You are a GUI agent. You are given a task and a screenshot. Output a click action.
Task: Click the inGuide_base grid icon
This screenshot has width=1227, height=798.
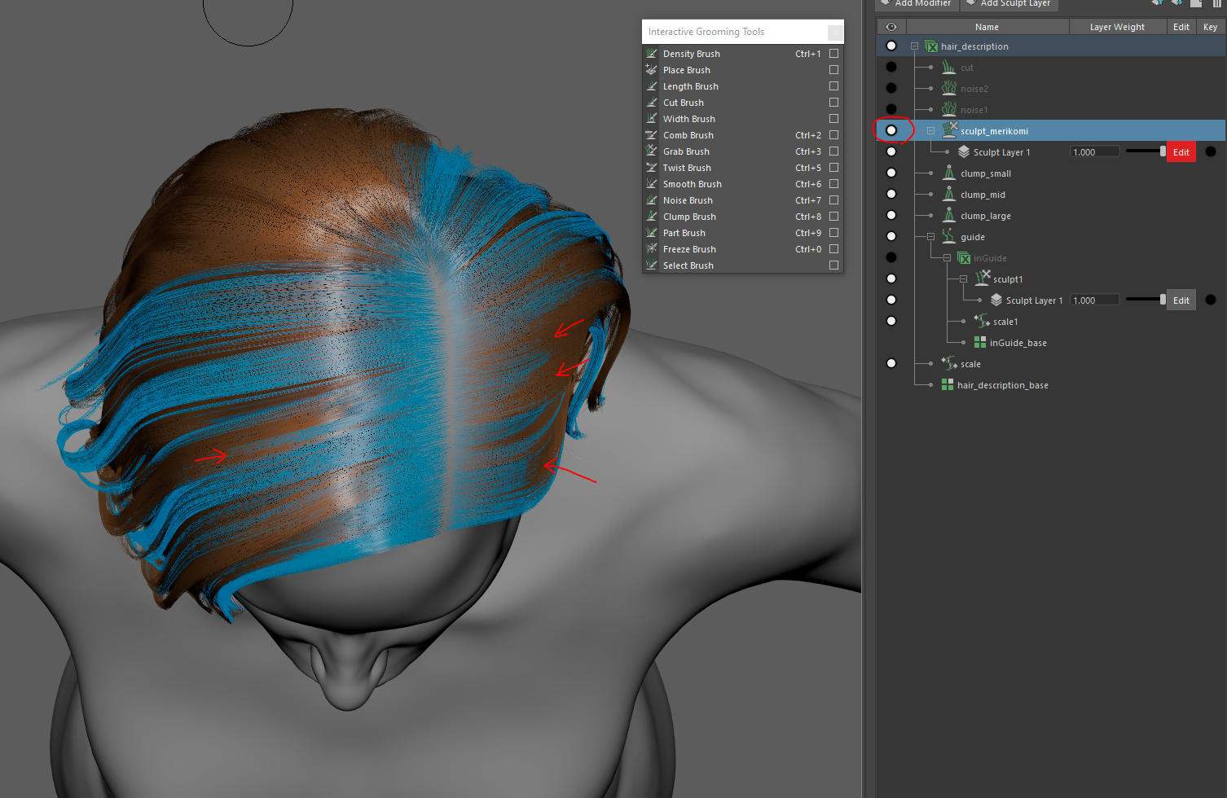(x=979, y=343)
